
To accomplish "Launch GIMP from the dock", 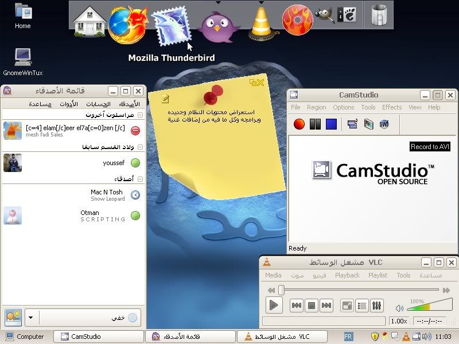I will coord(325,14).
